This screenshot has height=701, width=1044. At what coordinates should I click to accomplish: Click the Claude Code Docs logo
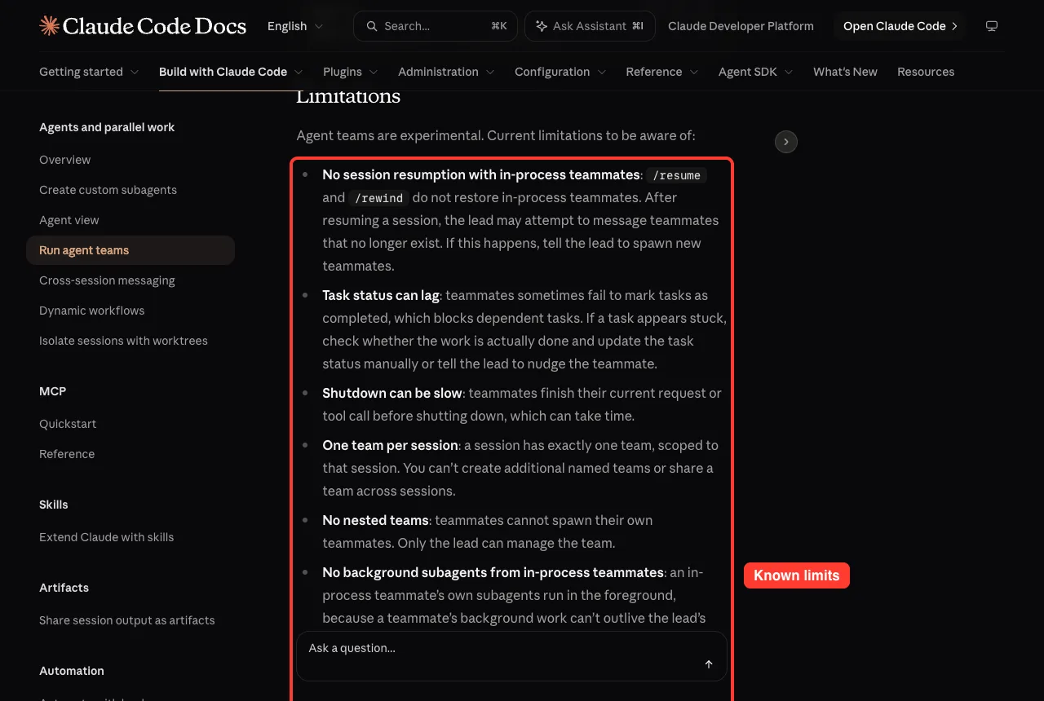tap(143, 26)
